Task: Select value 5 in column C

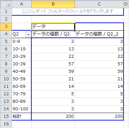Action: pos(99,94)
